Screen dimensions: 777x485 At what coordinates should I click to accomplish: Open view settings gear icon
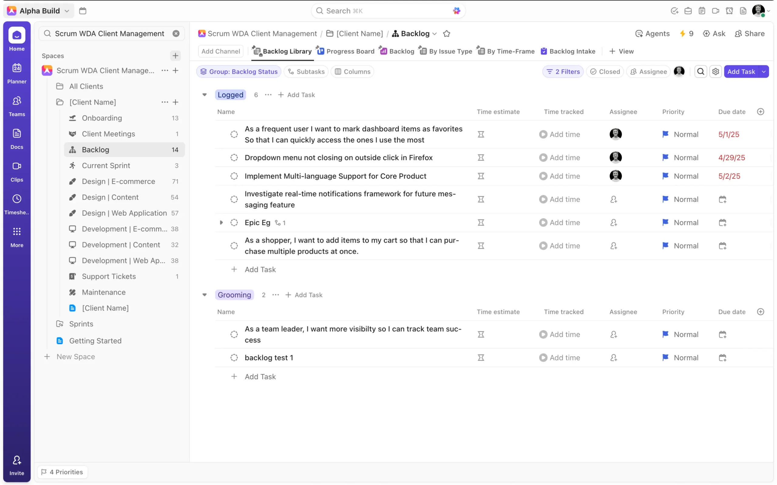click(x=715, y=72)
